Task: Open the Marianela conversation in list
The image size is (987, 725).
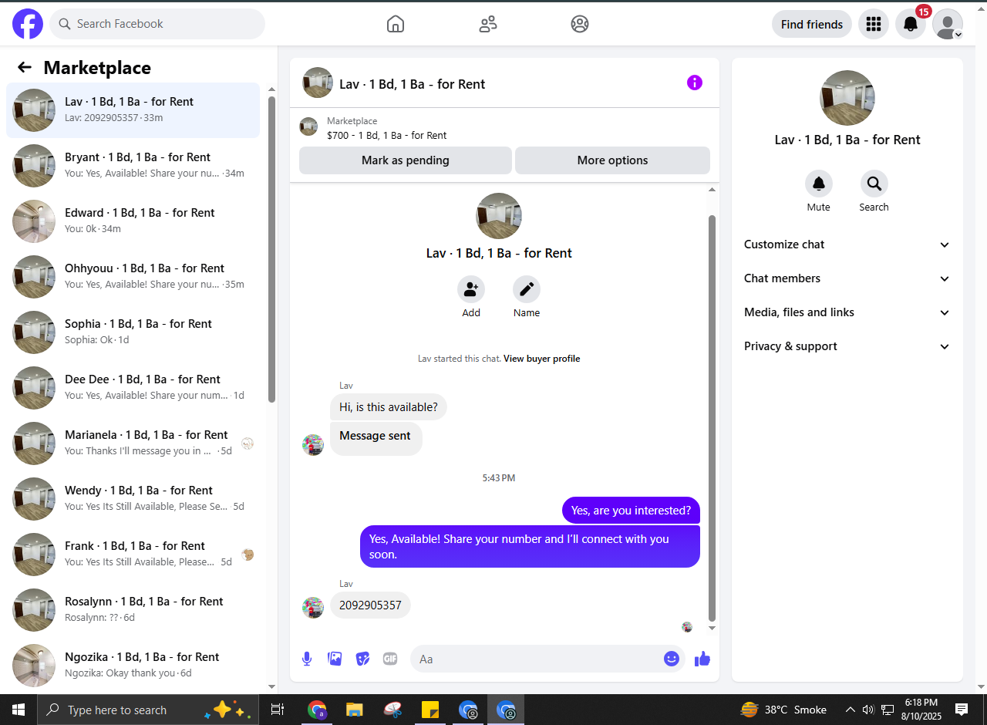Action: coord(133,443)
